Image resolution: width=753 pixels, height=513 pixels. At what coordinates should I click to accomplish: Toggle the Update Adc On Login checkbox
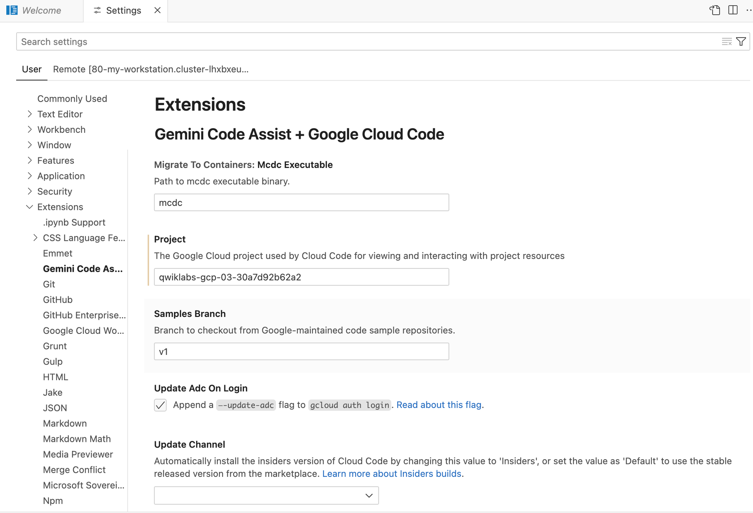tap(160, 405)
